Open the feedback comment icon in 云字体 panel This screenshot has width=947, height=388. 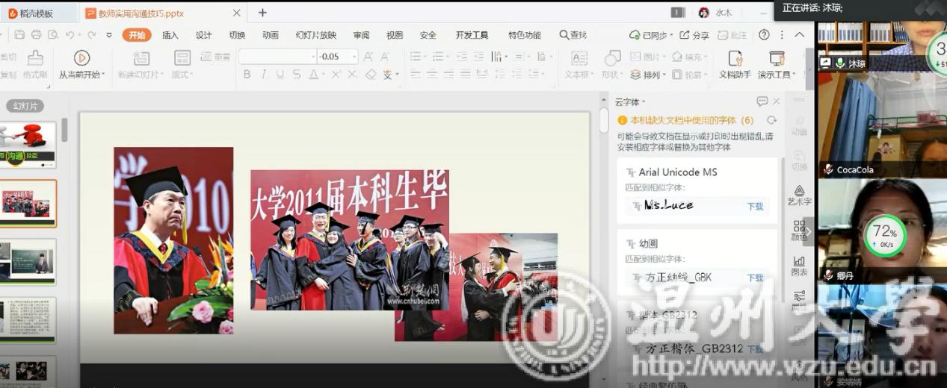point(762,101)
